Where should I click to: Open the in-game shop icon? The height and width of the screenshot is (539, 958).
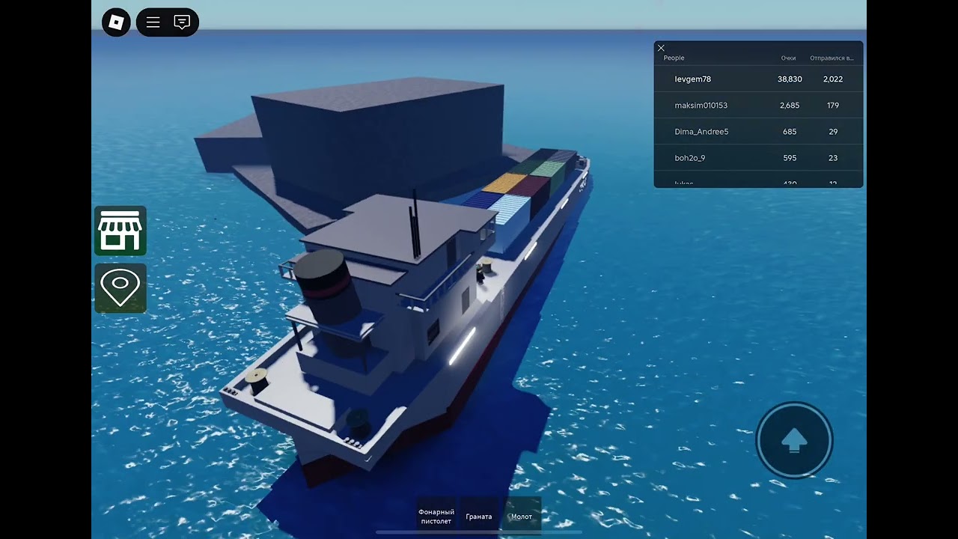coord(120,231)
